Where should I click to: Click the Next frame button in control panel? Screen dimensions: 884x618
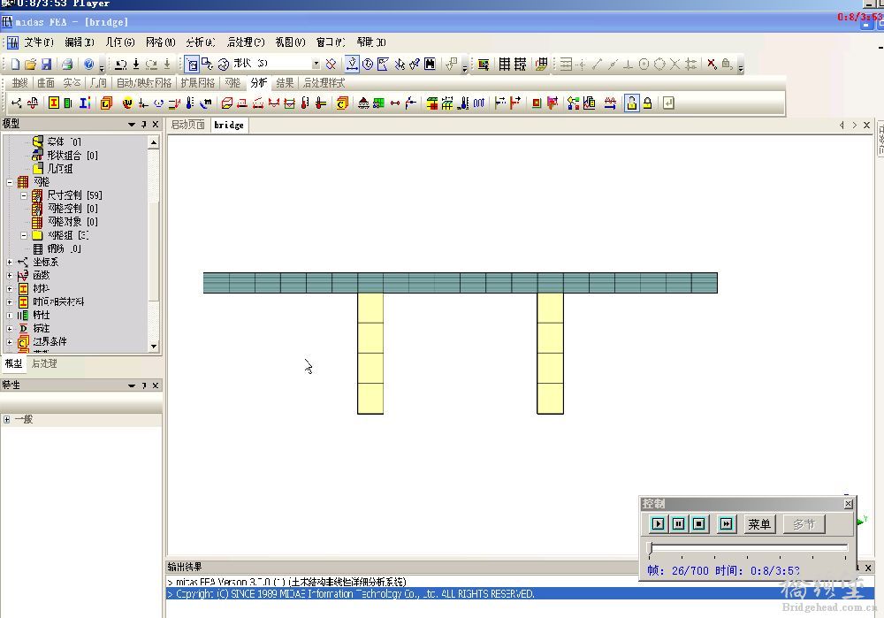click(x=726, y=523)
